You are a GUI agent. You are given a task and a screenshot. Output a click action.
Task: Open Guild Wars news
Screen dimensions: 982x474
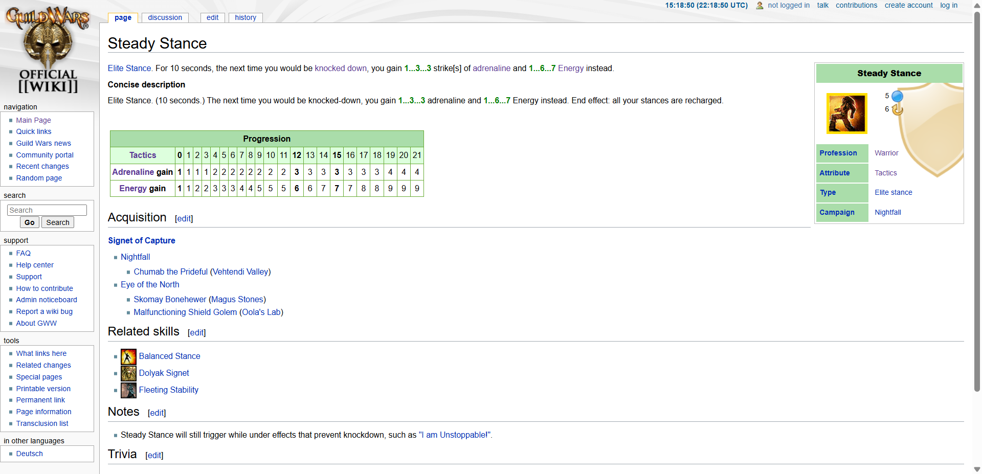(43, 143)
